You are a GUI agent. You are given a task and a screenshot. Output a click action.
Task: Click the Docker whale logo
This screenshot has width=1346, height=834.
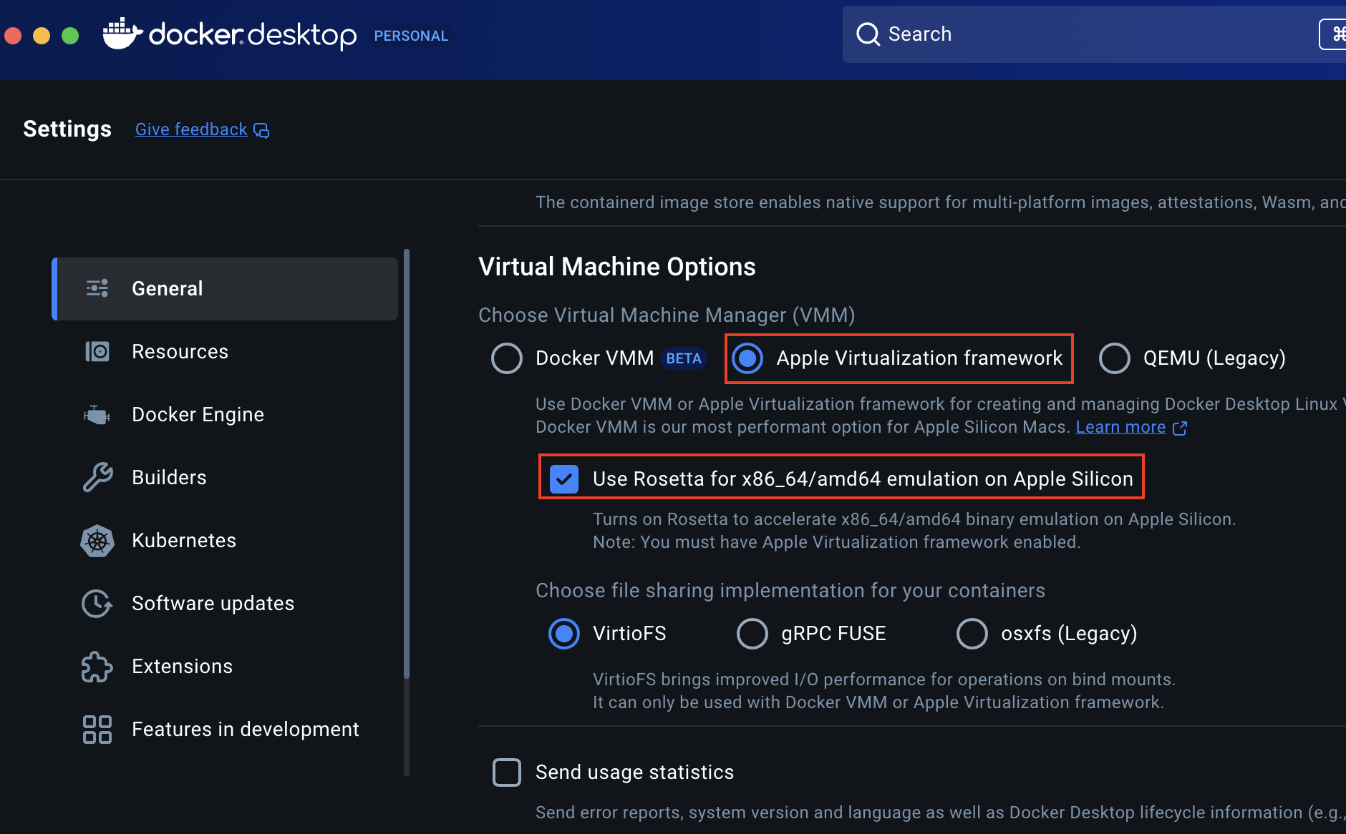(x=122, y=34)
